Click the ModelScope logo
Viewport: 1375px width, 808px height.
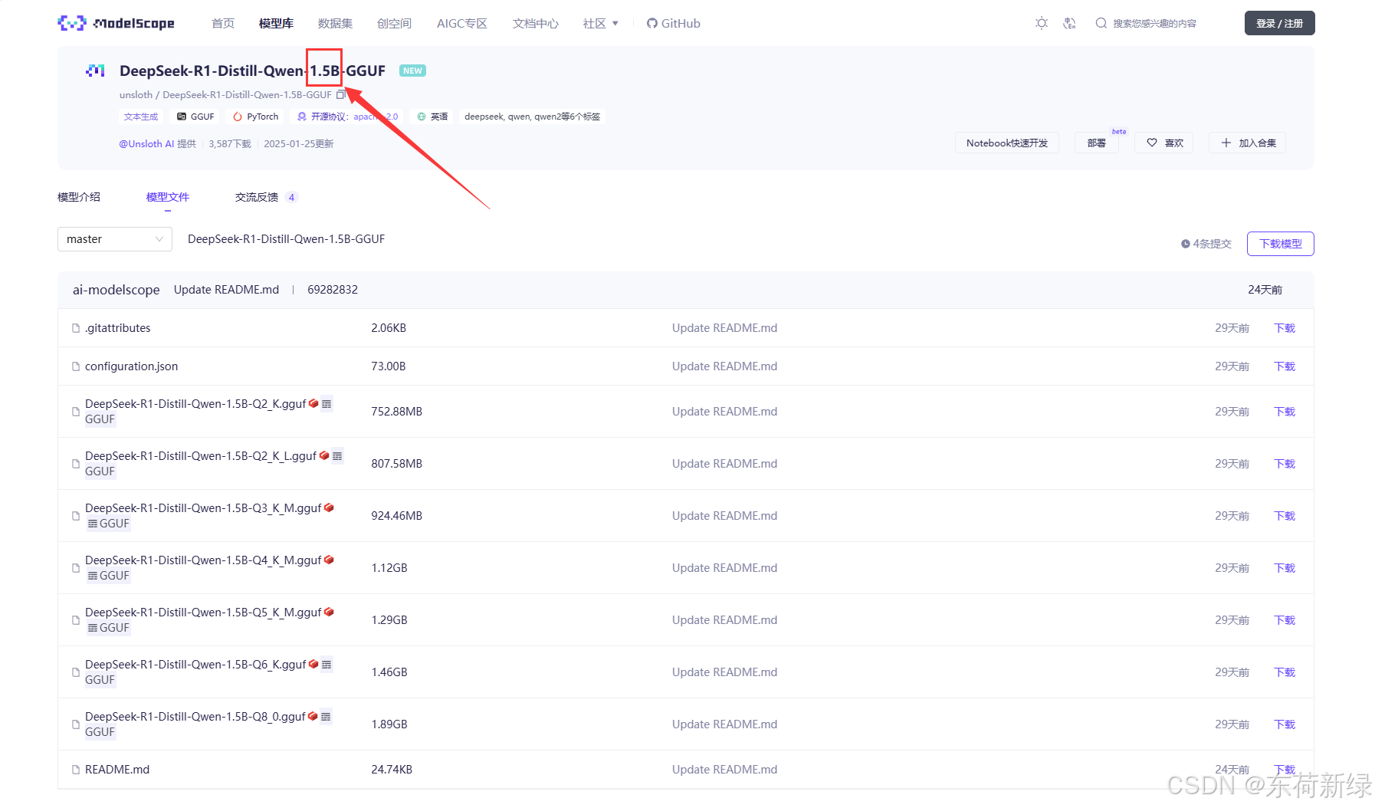coord(116,23)
